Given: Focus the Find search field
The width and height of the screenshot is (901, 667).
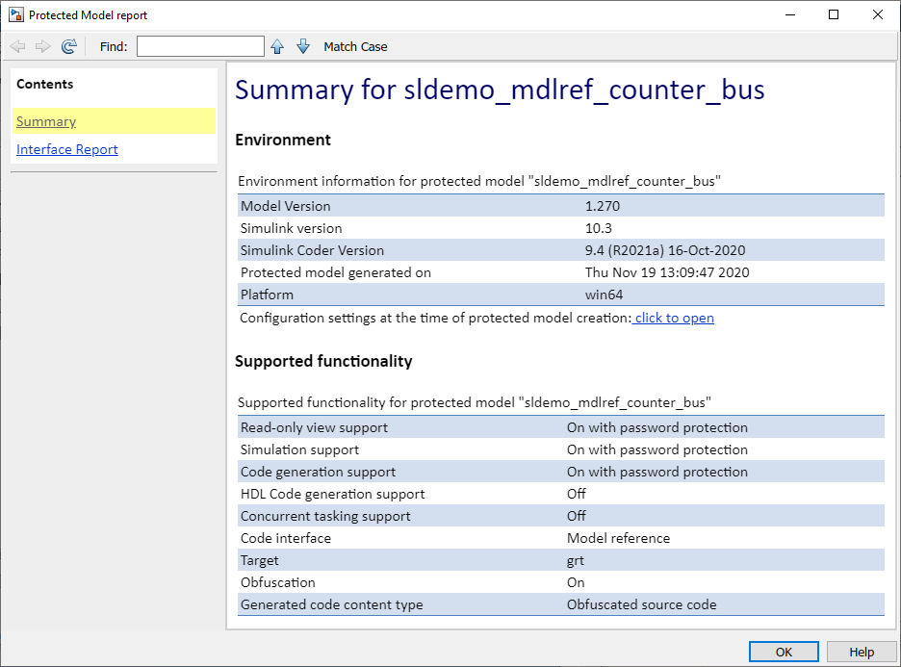Looking at the screenshot, I should 200,46.
